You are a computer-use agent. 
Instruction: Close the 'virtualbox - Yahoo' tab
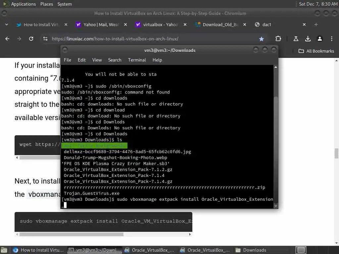pos(185,24)
